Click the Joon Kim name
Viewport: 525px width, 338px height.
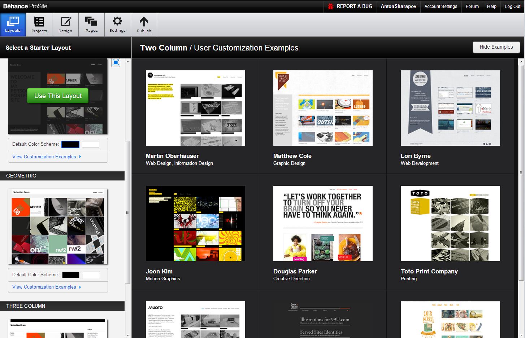(159, 271)
